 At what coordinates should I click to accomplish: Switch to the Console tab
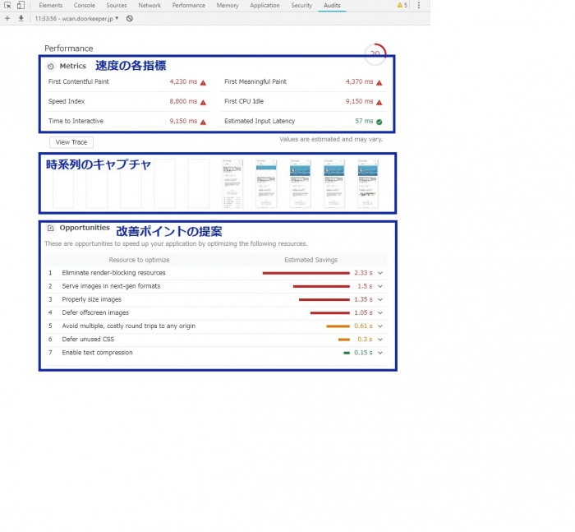click(x=85, y=6)
